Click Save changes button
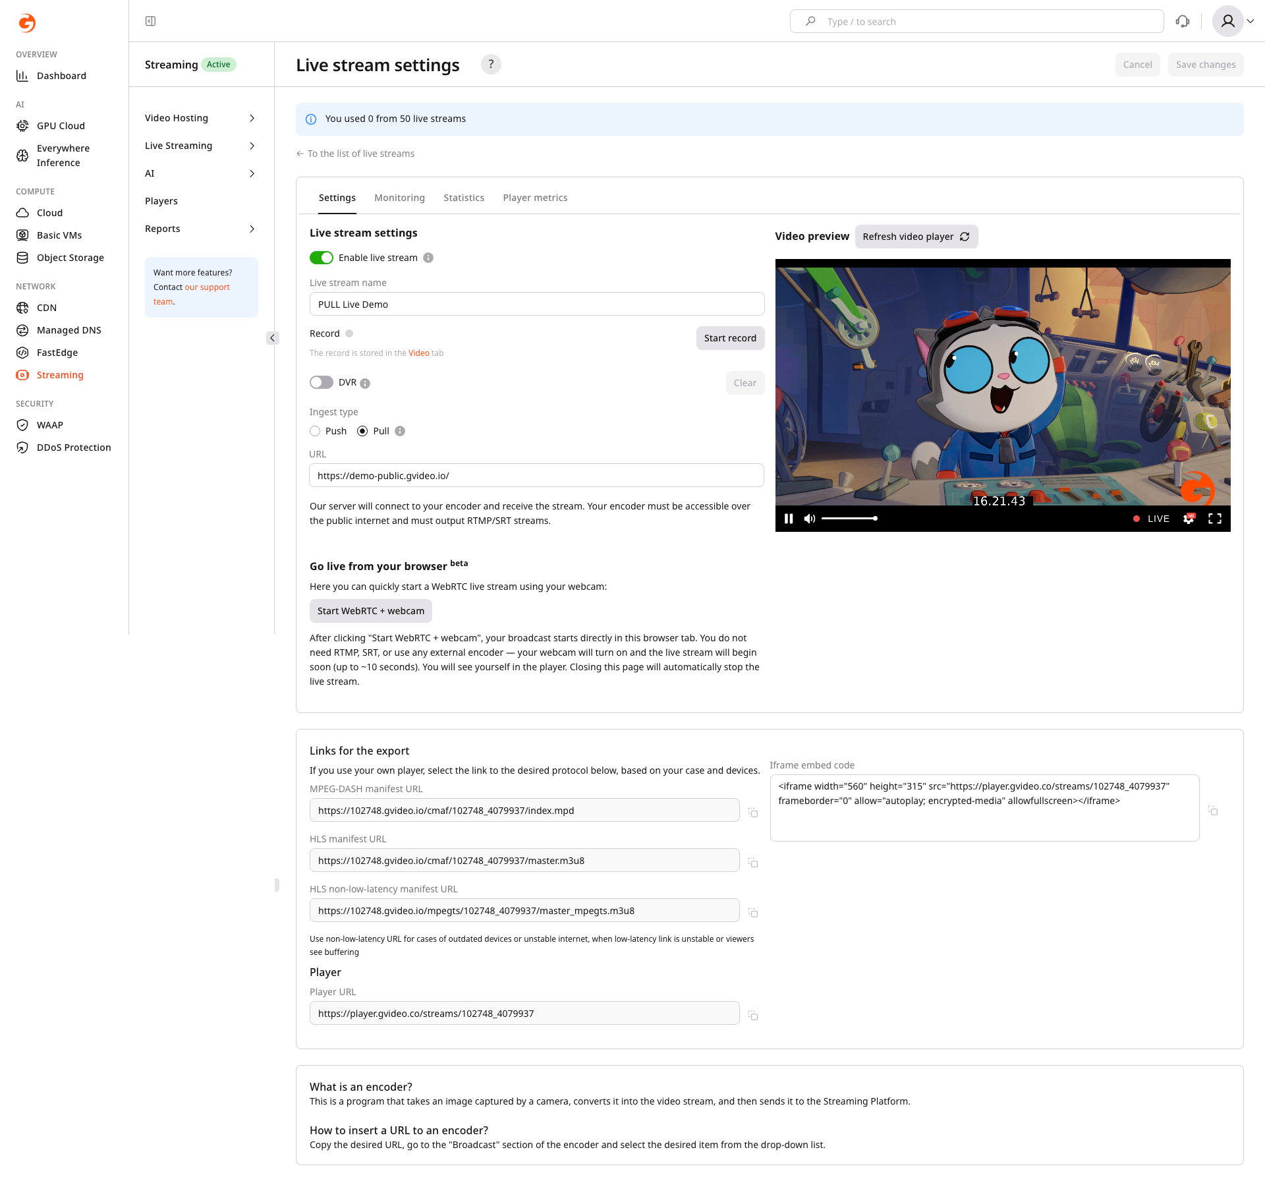1265x1181 pixels. [1206, 65]
